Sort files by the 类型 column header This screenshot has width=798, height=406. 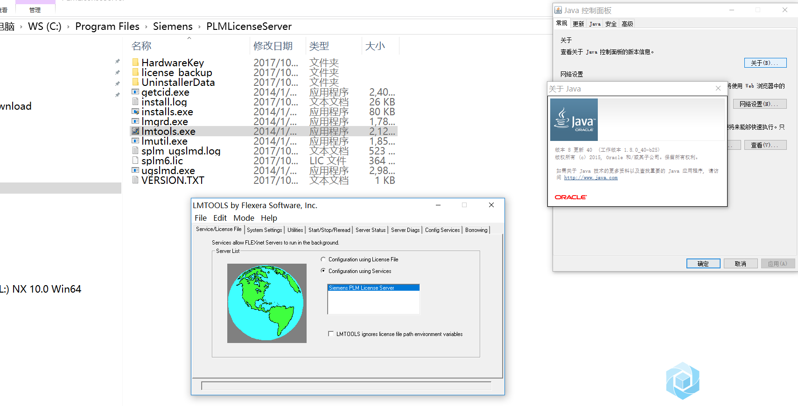319,46
